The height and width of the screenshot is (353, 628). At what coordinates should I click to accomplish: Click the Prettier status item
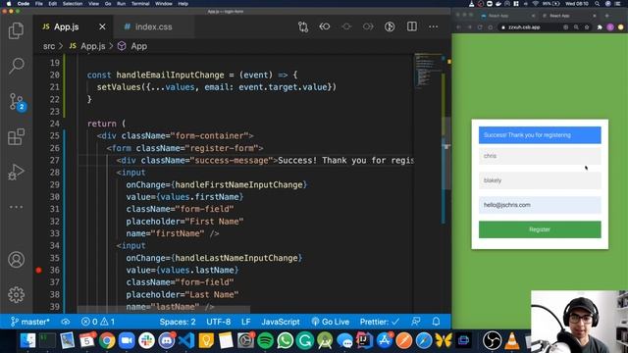point(380,322)
